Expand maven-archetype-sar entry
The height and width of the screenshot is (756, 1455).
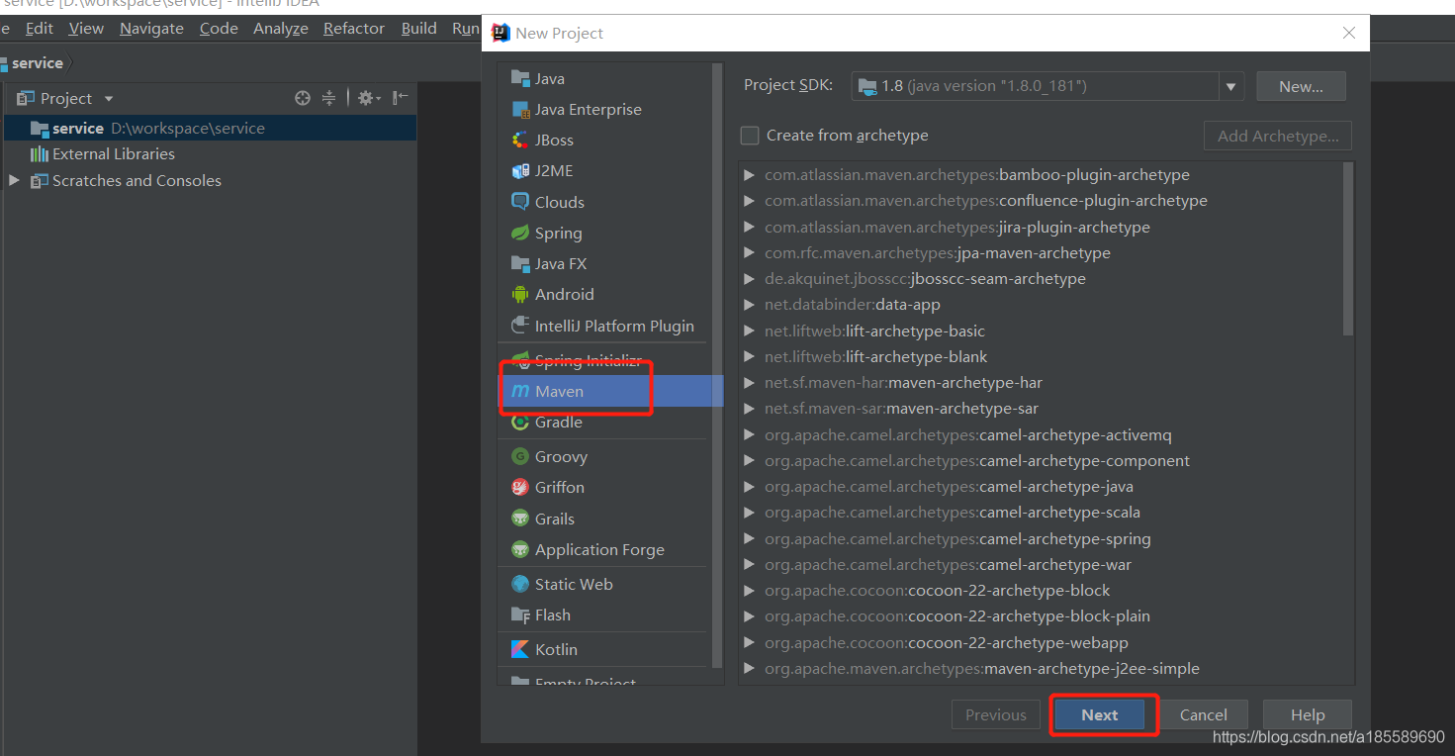[x=750, y=409]
